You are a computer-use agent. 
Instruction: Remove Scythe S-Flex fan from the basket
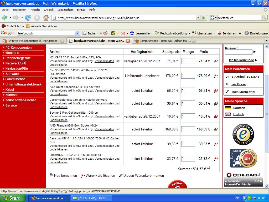click(x=216, y=117)
